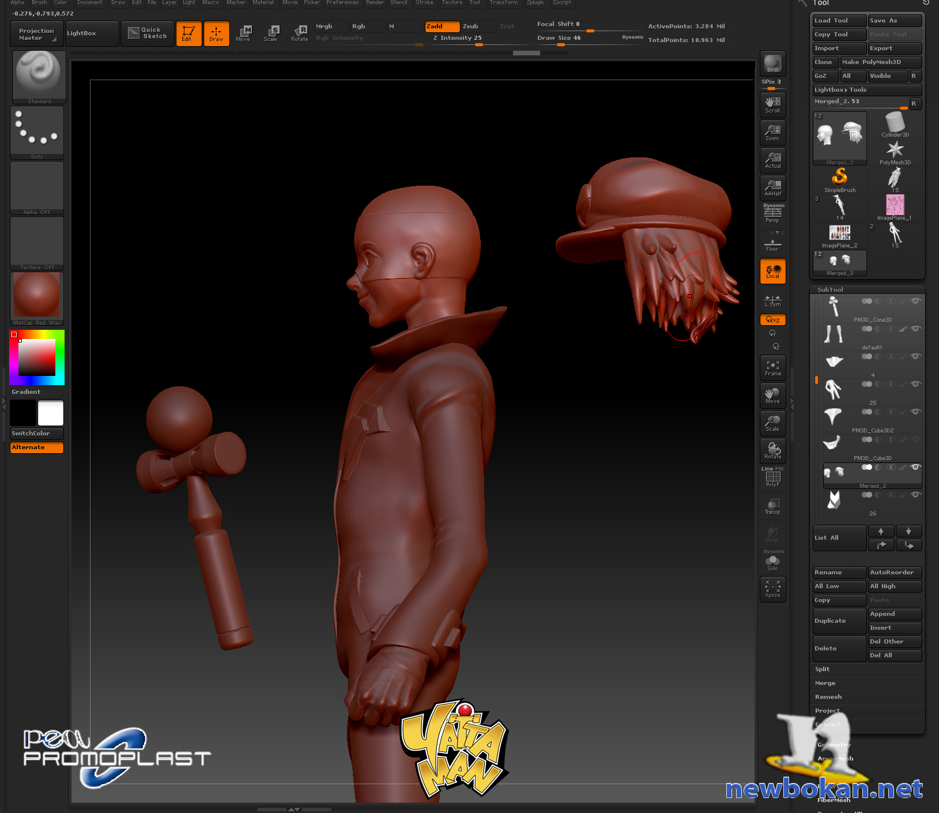Click the Make PolyMesh3D button
Image resolution: width=939 pixels, height=813 pixels.
click(x=880, y=62)
